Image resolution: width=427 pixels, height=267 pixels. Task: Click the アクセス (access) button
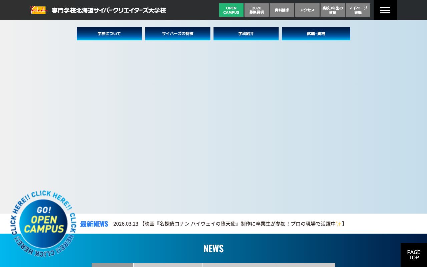point(307,10)
